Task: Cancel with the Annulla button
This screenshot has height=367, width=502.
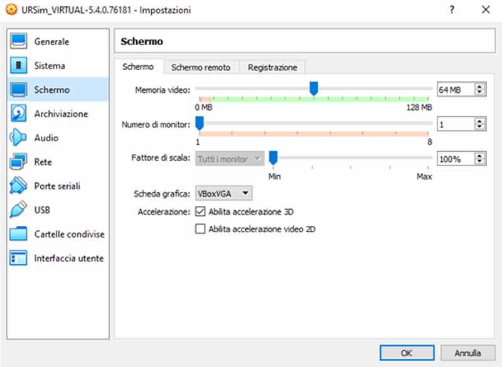Action: coord(467,353)
